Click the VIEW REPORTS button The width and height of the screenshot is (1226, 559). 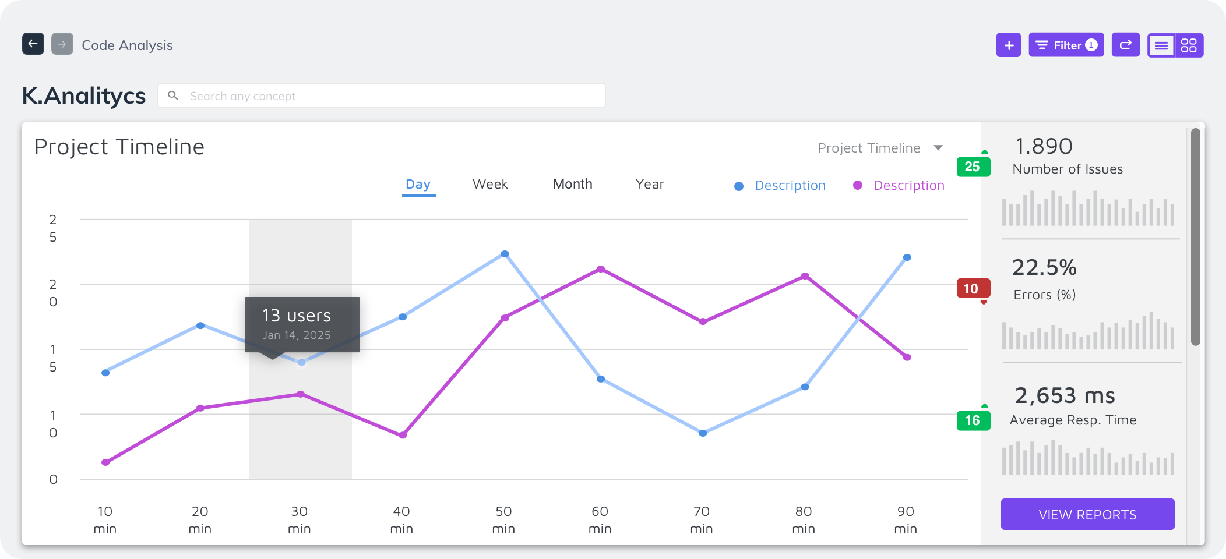(1087, 514)
